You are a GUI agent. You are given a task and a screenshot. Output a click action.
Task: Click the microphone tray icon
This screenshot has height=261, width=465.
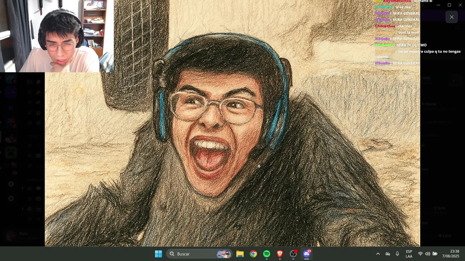tap(397, 254)
